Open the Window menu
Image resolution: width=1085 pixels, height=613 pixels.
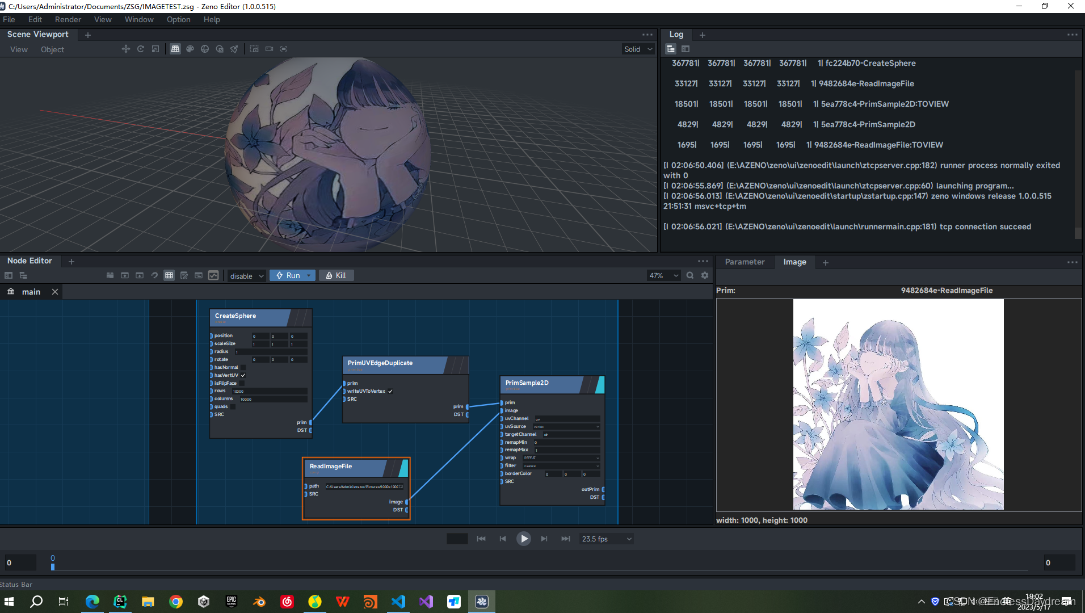click(139, 19)
